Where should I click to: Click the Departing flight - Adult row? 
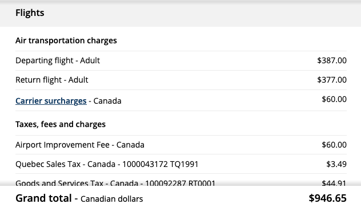[181, 60]
